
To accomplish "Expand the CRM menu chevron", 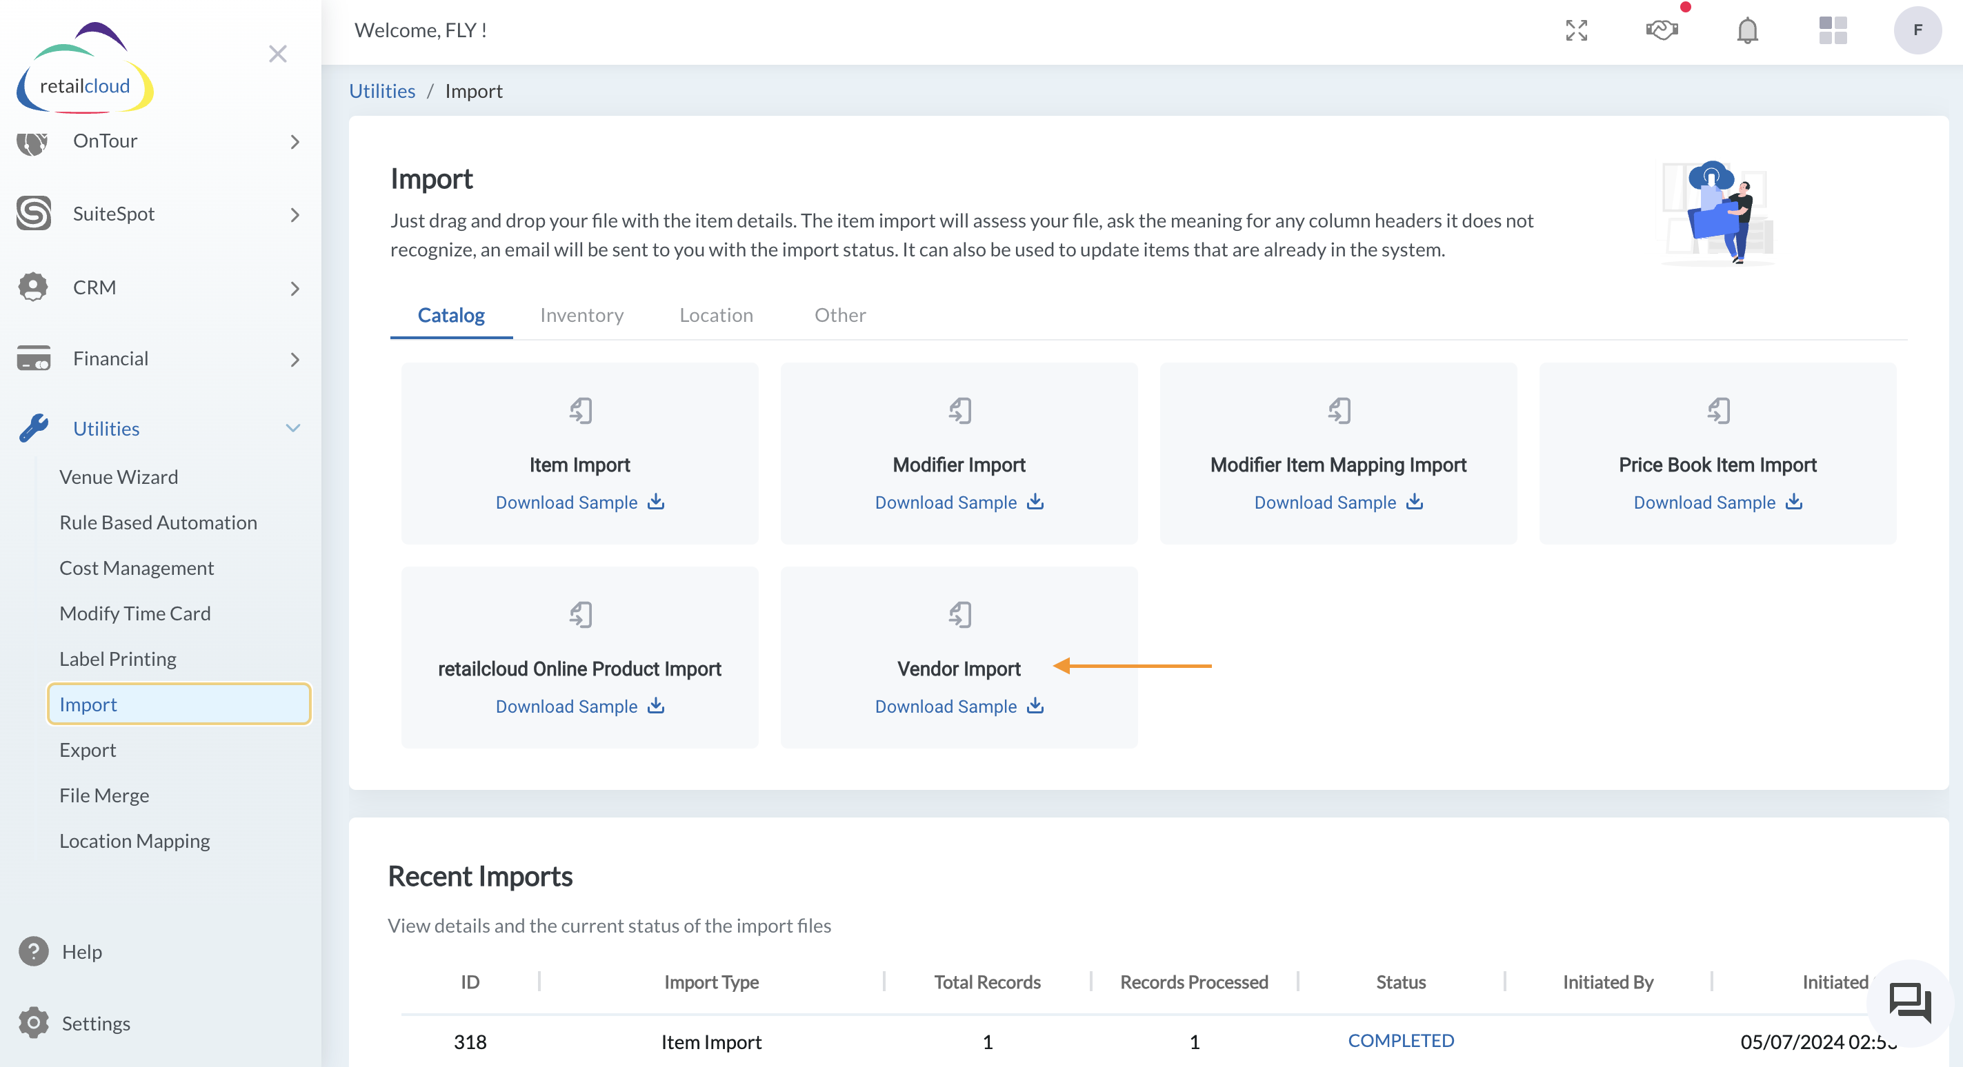I will 295,289.
